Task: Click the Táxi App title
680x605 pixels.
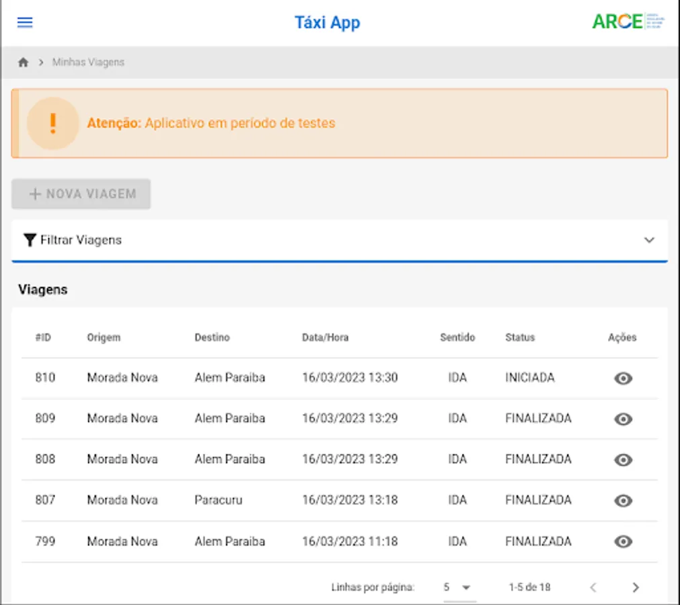Action: (x=328, y=23)
